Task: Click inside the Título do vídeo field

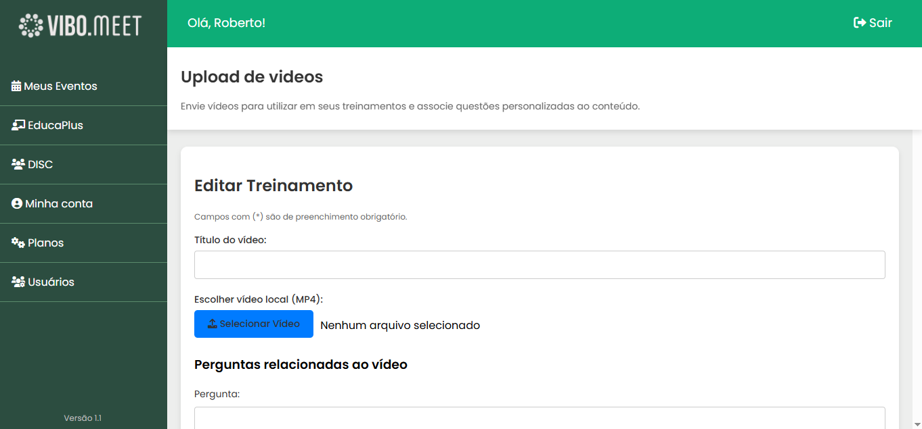Action: pos(540,264)
